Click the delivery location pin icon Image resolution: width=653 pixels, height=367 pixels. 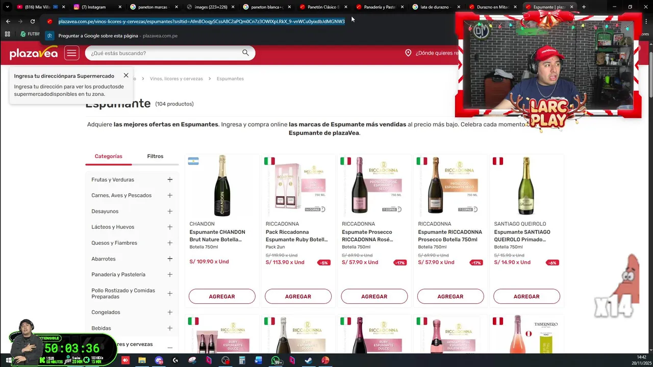click(408, 53)
